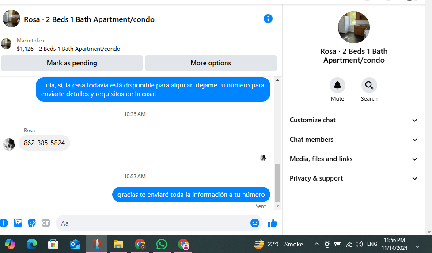Switch to WhatsApp in taskbar
Screen dimensions: 432x253
coord(162,244)
